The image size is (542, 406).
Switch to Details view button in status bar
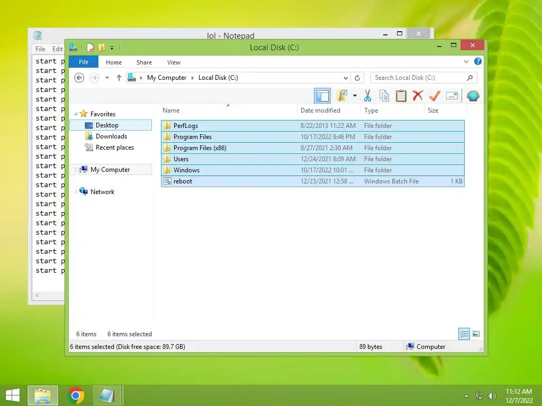(x=464, y=334)
